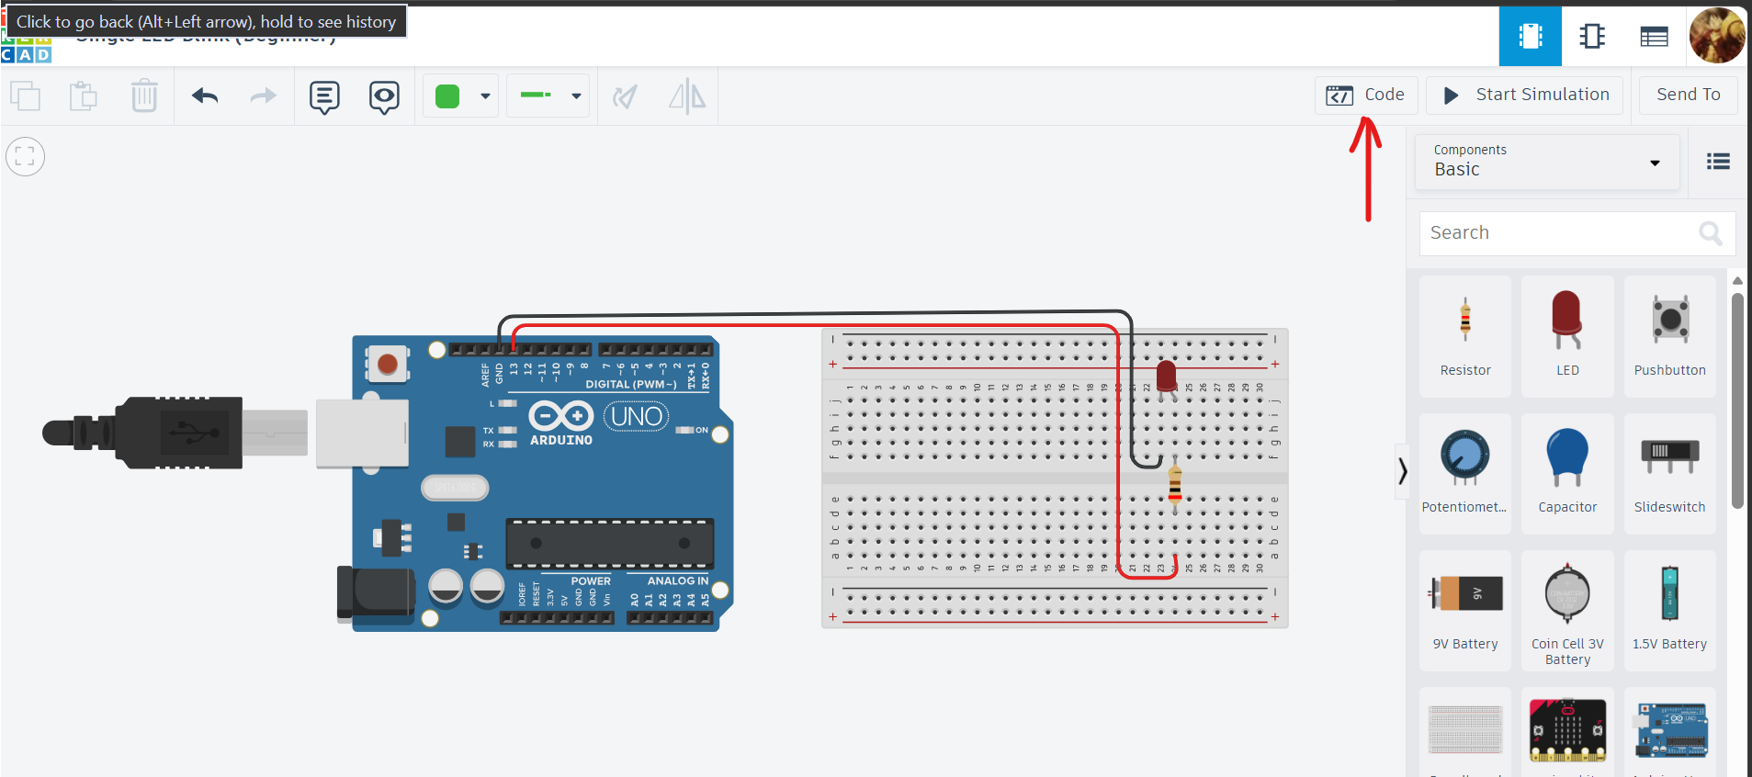
Task: Click Start Simulation
Action: (x=1525, y=95)
